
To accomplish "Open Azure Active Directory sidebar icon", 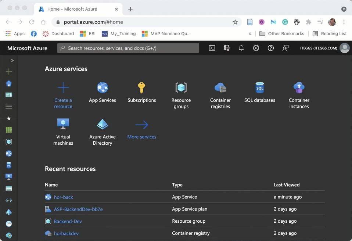I will (9, 212).
